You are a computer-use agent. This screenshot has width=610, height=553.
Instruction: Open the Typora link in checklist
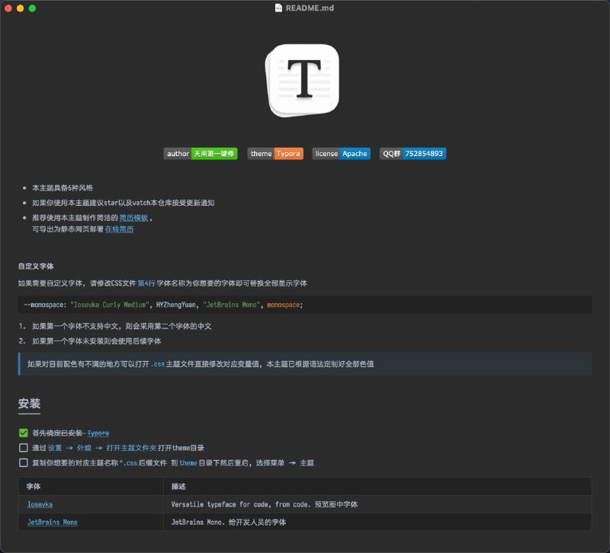point(98,433)
